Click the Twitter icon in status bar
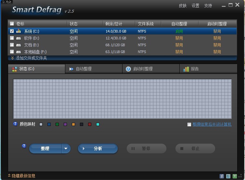 [228, 176]
